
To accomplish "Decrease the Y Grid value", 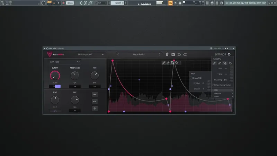I will pyautogui.click(x=231, y=76).
